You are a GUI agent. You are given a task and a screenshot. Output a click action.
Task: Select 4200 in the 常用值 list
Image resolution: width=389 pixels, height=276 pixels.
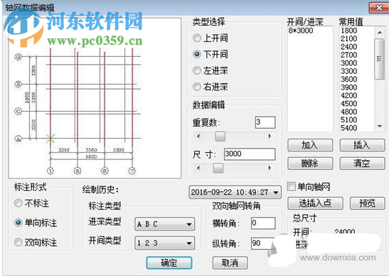click(x=348, y=95)
